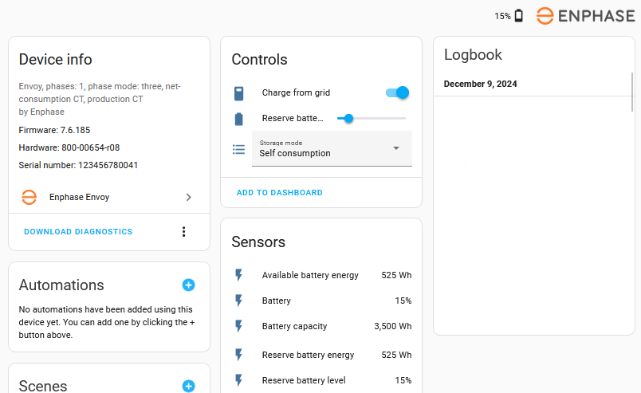Image resolution: width=641 pixels, height=393 pixels.
Task: Click the Charge from grid battery icon
Action: tap(238, 93)
